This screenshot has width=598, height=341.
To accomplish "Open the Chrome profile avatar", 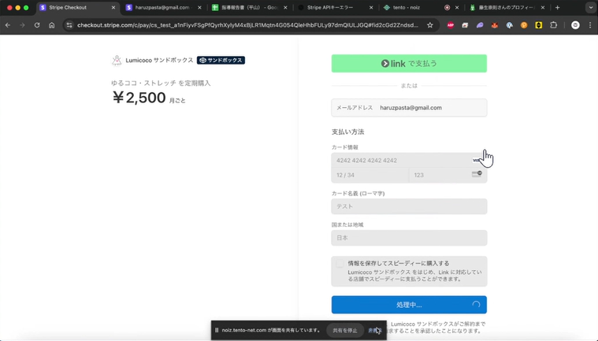I will (x=575, y=25).
